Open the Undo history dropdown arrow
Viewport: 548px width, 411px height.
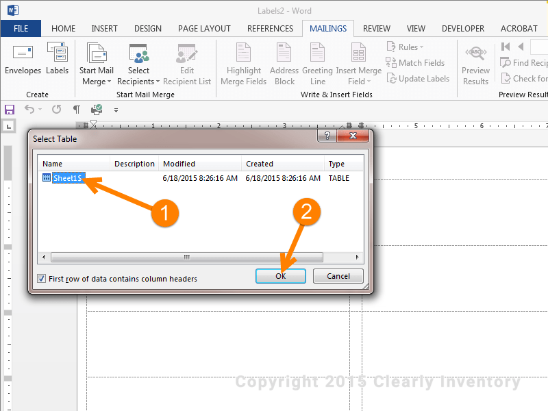coord(40,110)
